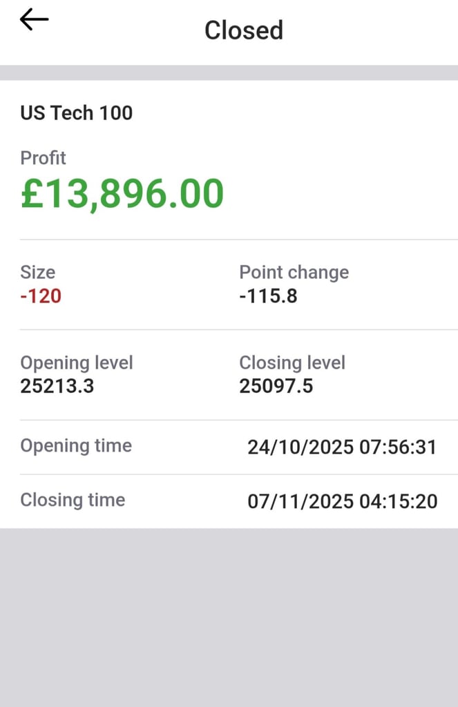Click the Closing level label
The width and height of the screenshot is (458, 707).
(x=293, y=362)
